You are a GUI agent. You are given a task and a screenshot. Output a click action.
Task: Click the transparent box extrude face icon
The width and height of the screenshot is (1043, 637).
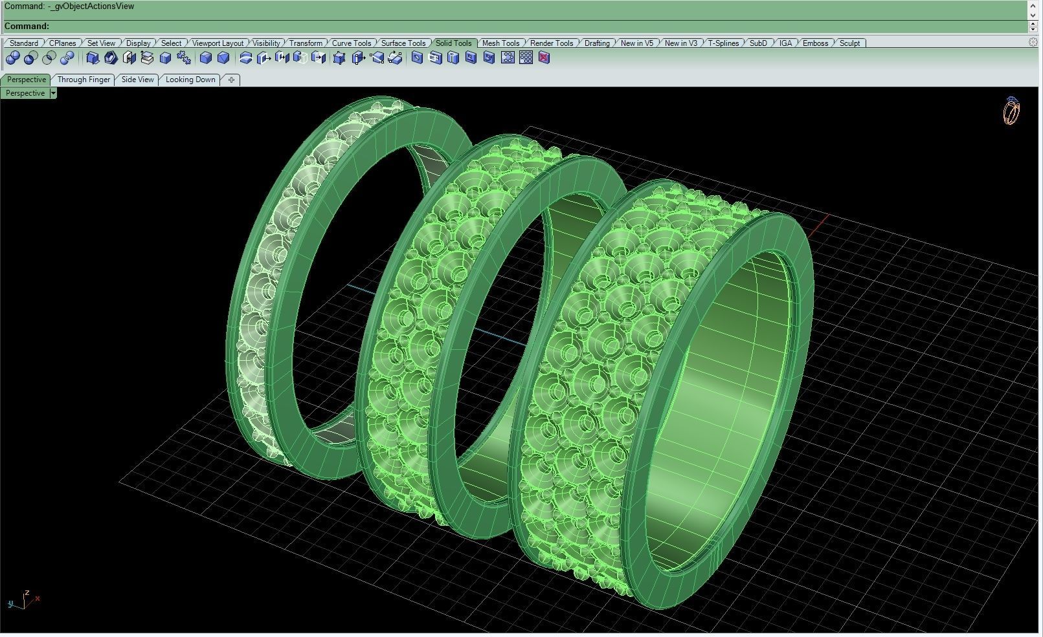pyautogui.click(x=300, y=58)
